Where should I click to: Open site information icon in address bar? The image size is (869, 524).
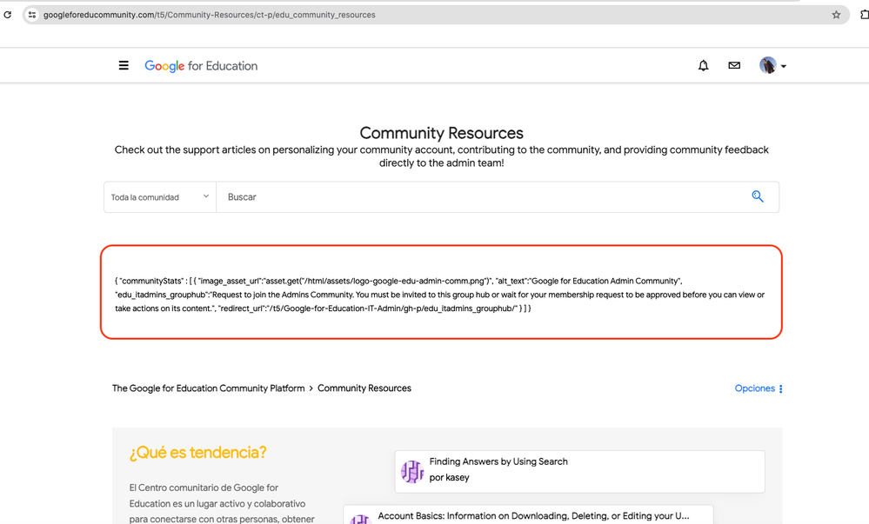pyautogui.click(x=32, y=15)
